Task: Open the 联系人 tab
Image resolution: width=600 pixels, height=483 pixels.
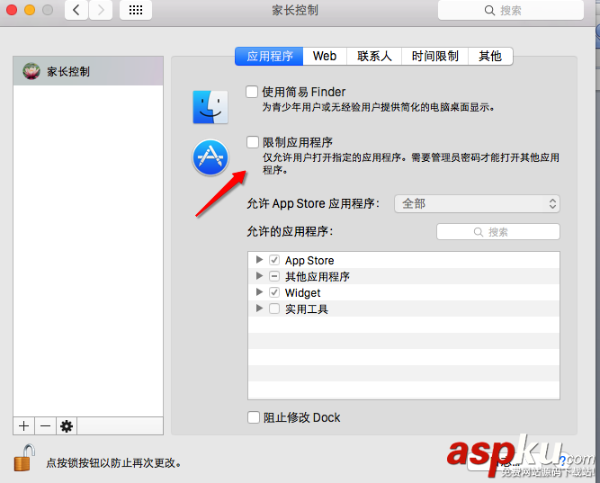Action: [374, 57]
